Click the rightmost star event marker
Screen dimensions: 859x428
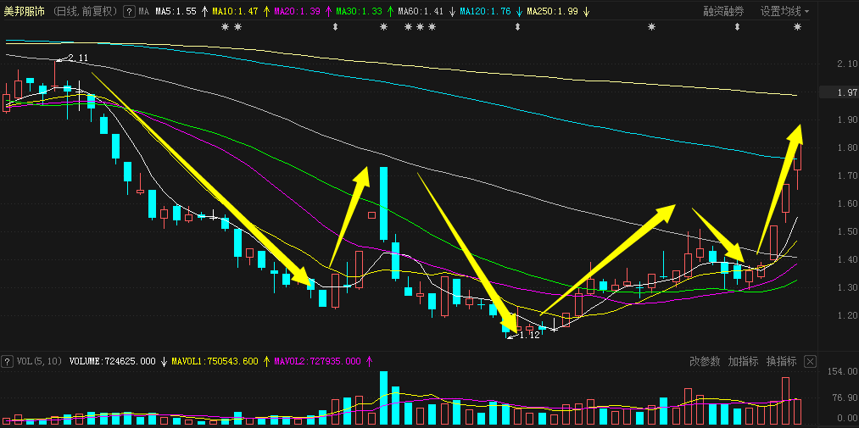click(x=797, y=27)
